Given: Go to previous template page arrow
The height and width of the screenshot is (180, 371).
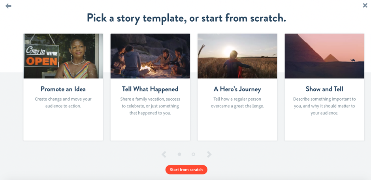Looking at the screenshot, I should pyautogui.click(x=164, y=154).
